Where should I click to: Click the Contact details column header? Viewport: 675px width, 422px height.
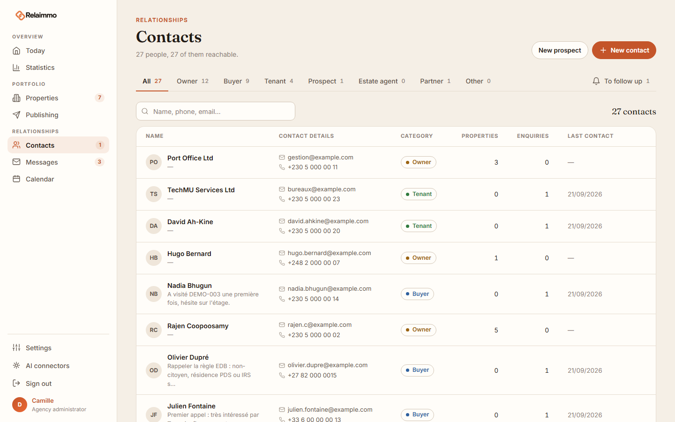pos(306,136)
